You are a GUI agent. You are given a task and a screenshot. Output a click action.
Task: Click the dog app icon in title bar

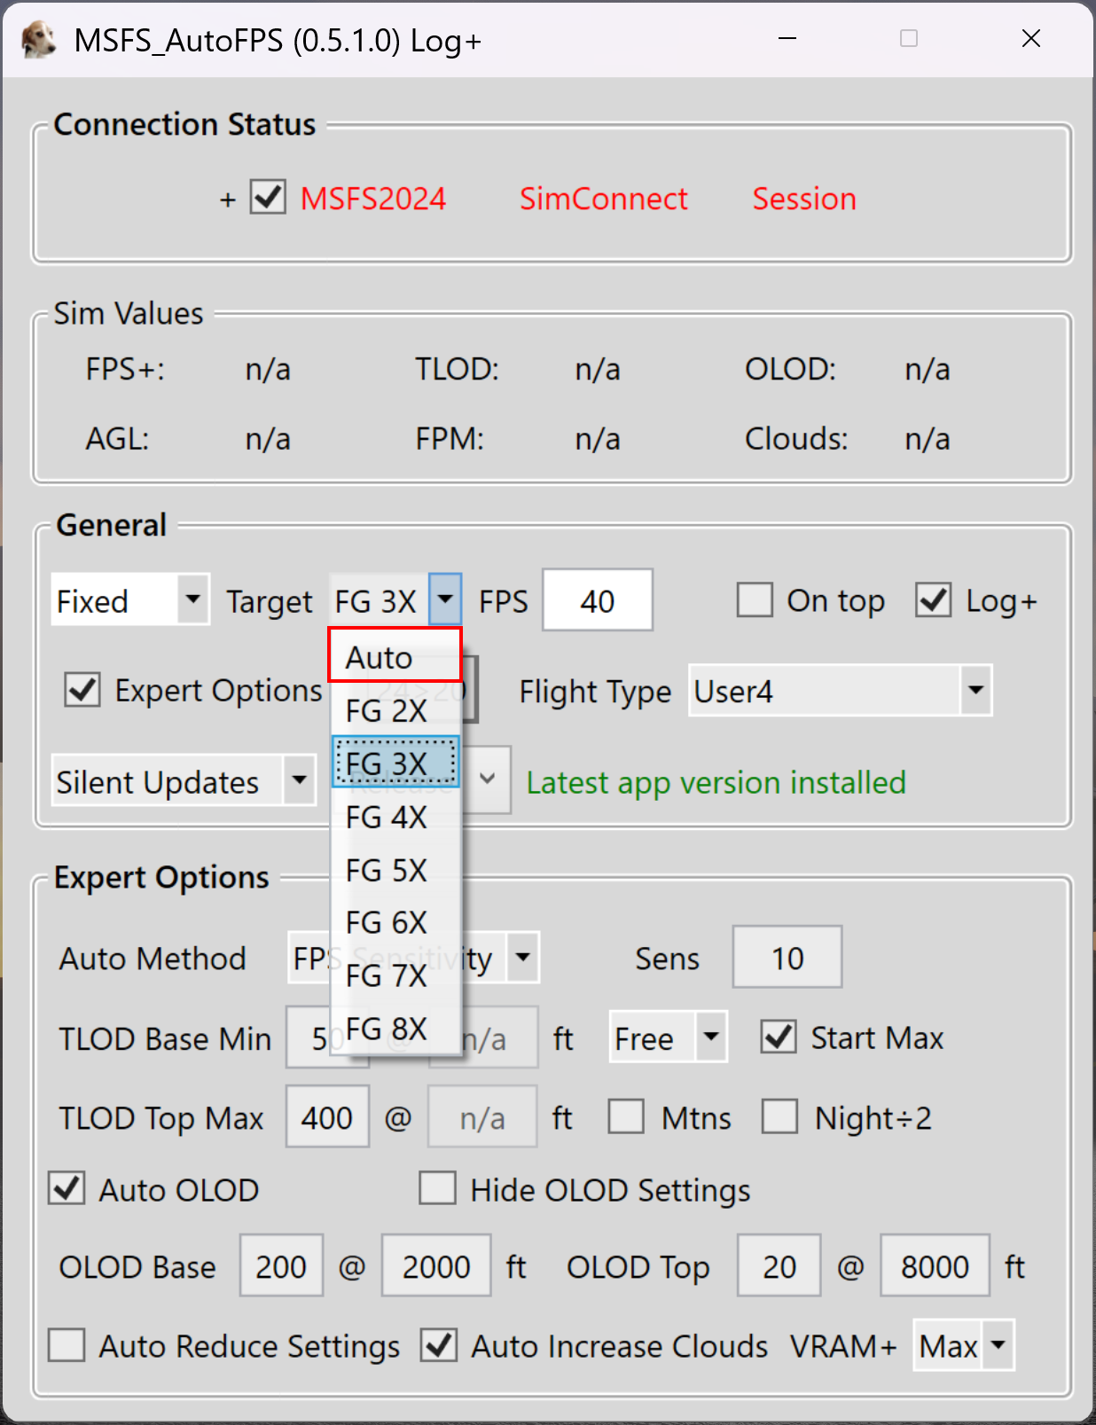(x=37, y=40)
